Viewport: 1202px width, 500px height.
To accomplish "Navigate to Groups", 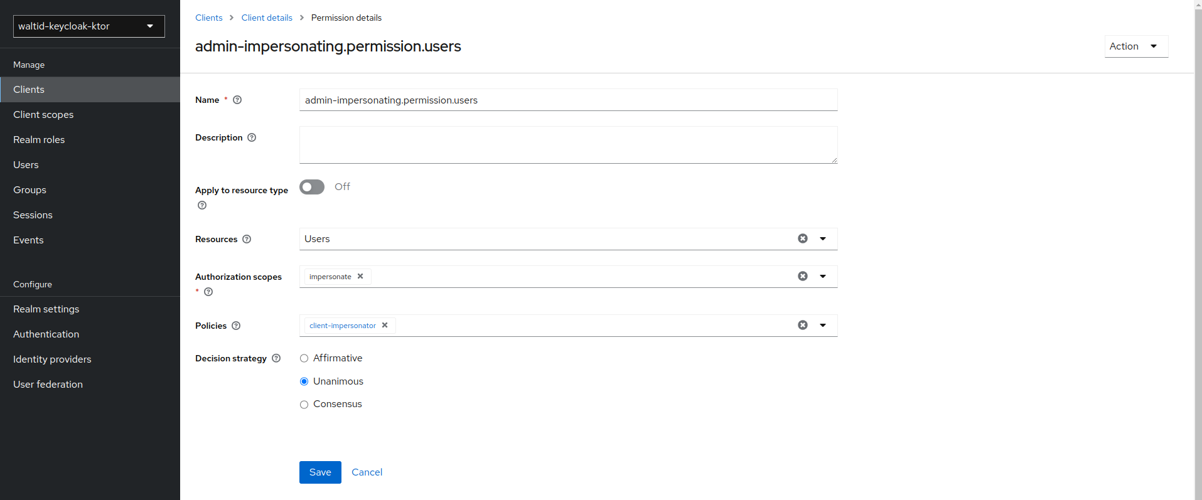I will pyautogui.click(x=90, y=190).
